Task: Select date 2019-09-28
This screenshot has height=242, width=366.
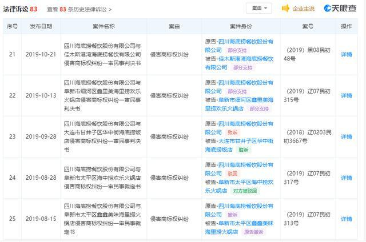Action: pos(41,137)
